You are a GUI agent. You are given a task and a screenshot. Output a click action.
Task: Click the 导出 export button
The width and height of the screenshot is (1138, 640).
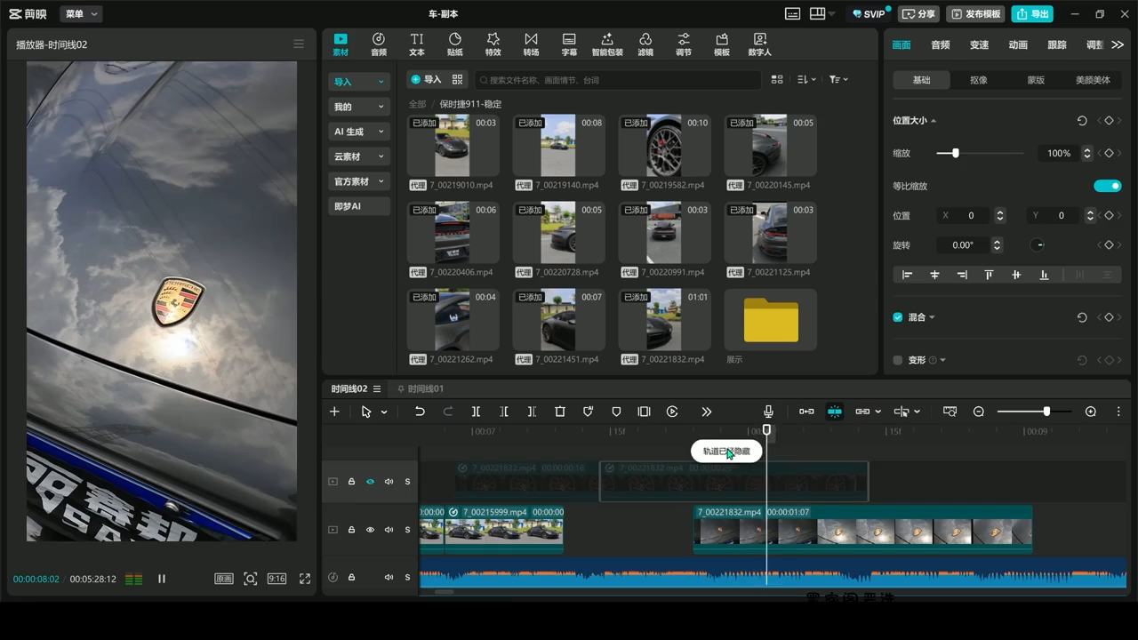[1032, 14]
